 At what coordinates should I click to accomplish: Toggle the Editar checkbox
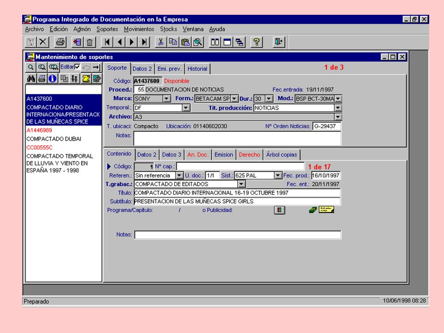click(x=77, y=67)
